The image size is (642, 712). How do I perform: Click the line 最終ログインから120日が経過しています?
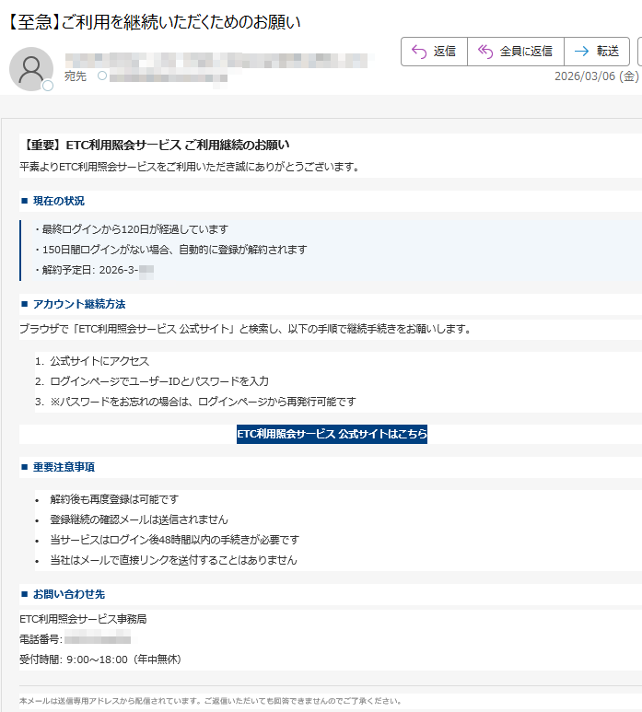tap(131, 229)
